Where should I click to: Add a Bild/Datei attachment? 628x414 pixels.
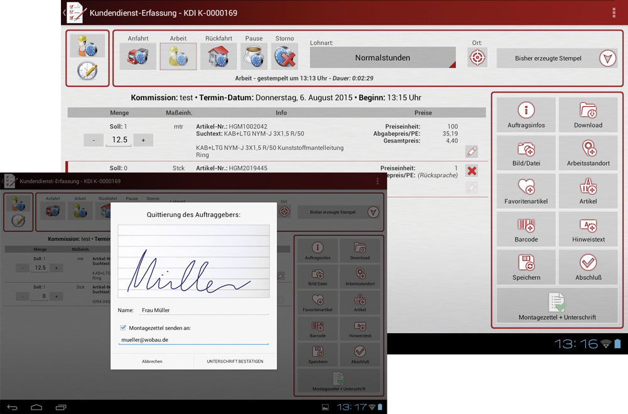coord(526,153)
